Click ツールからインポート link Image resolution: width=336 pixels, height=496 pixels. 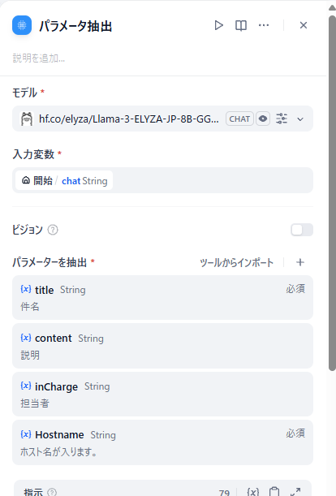pos(236,262)
